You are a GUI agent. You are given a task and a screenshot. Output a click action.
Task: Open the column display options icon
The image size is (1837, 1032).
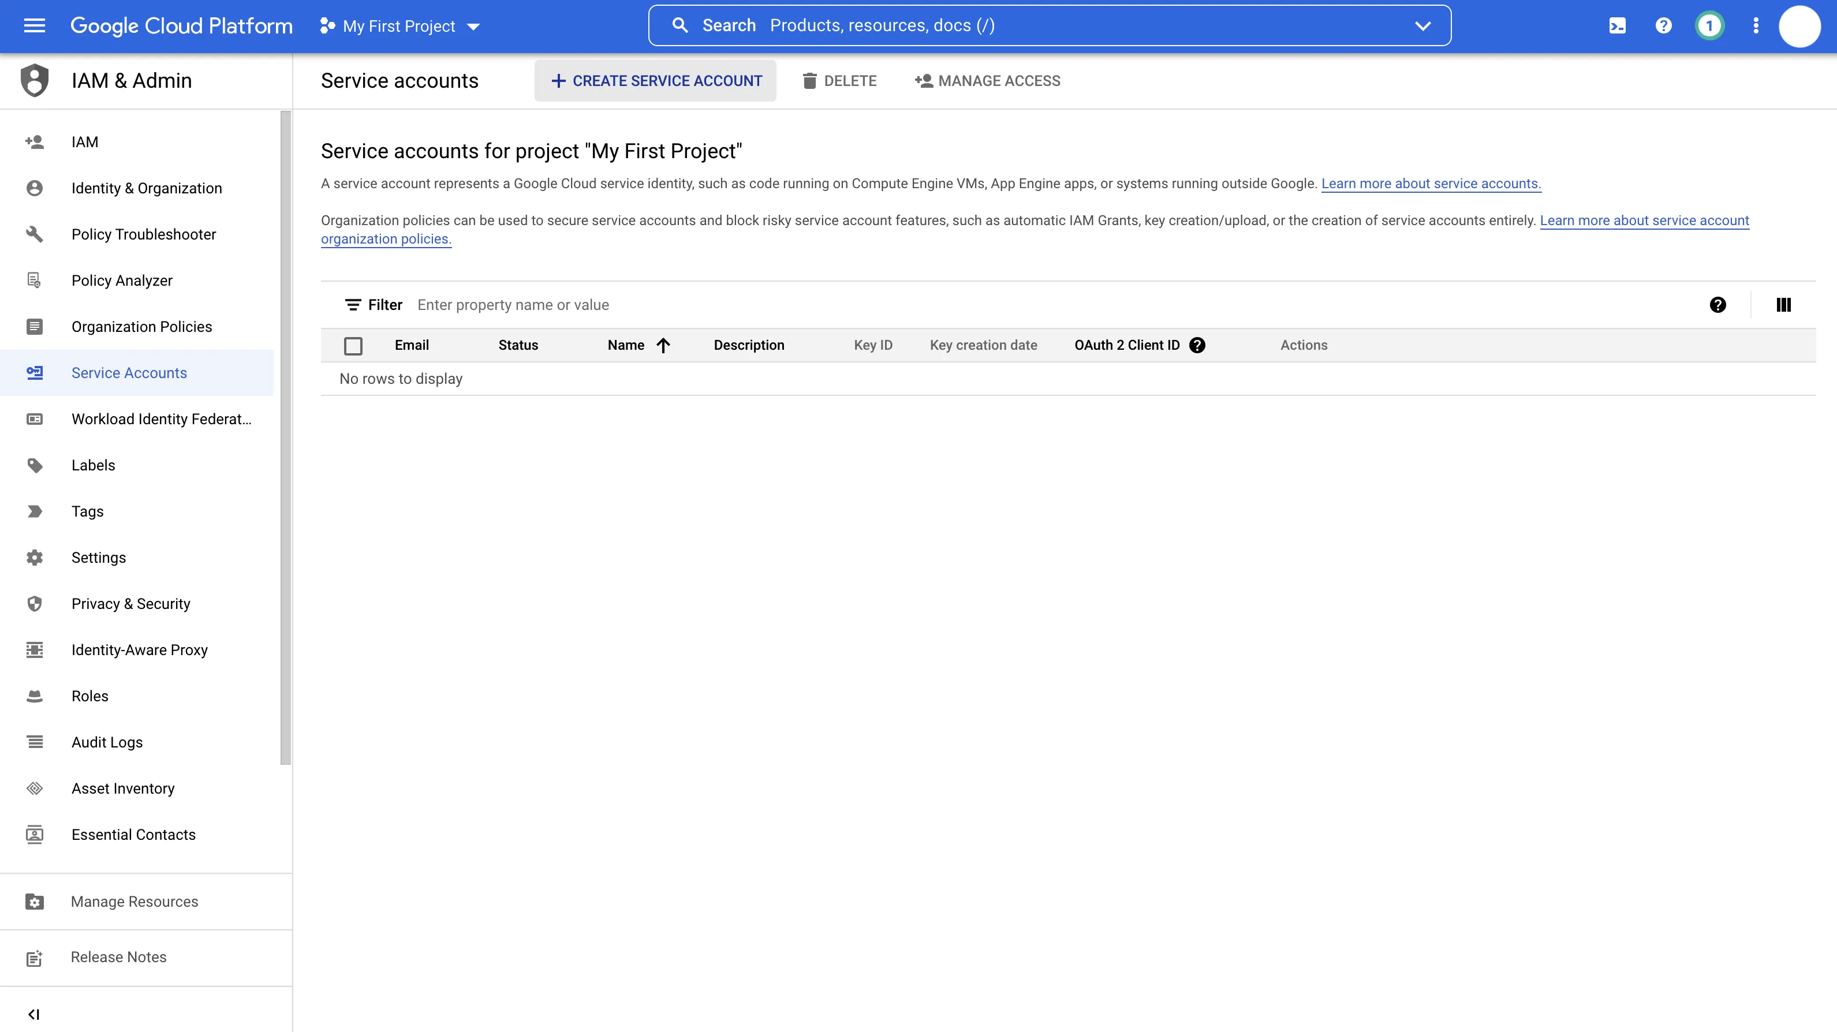1783,305
